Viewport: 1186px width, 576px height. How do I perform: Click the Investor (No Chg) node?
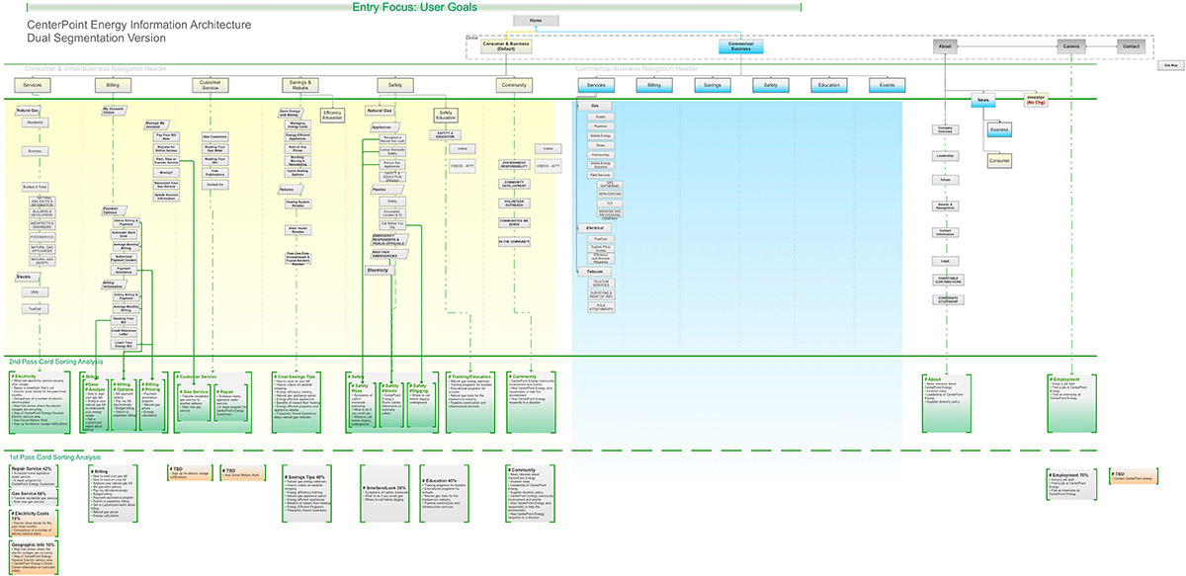[x=1036, y=101]
